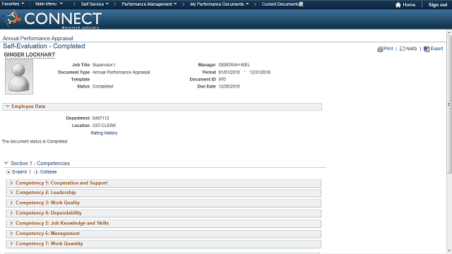This screenshot has height=254, width=452.
Task: Collapse the Employee Data section
Action: coord(8,107)
